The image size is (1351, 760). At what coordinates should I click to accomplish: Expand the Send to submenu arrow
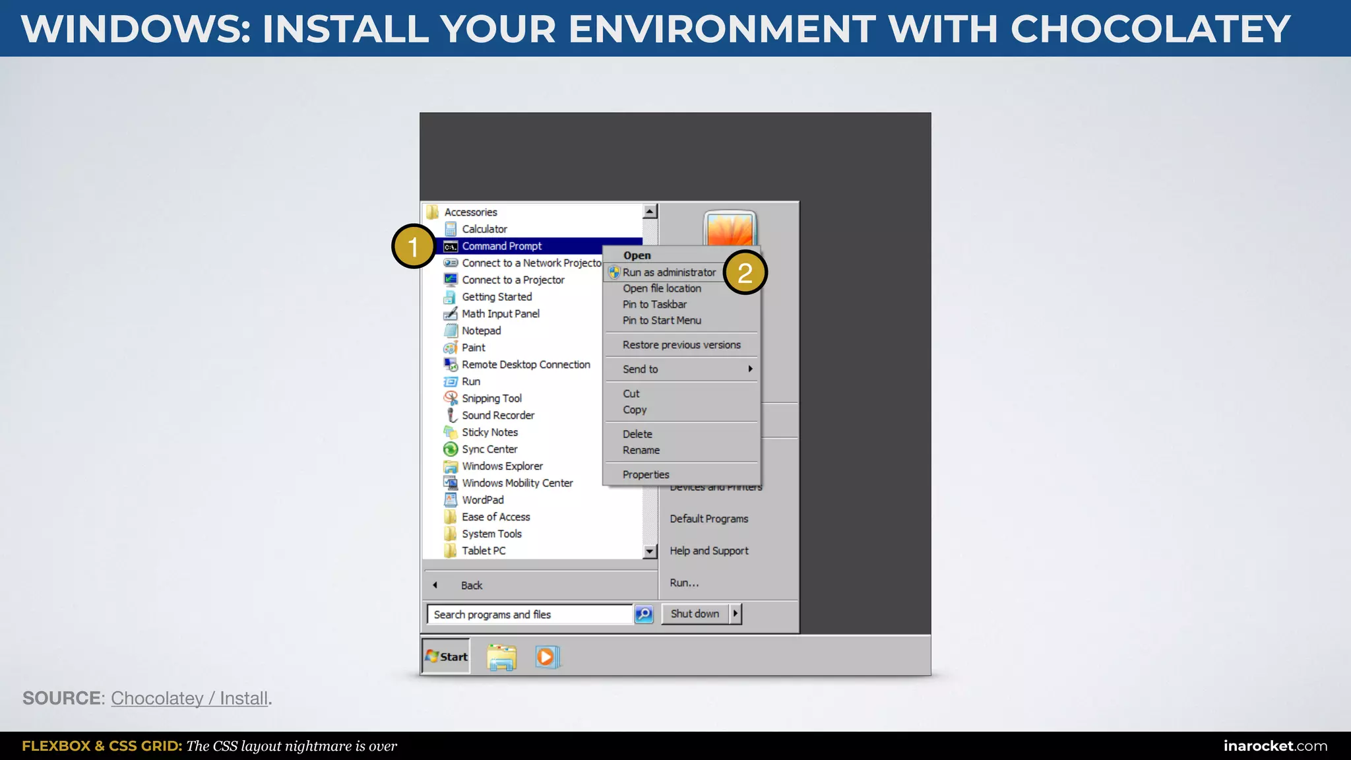(750, 369)
